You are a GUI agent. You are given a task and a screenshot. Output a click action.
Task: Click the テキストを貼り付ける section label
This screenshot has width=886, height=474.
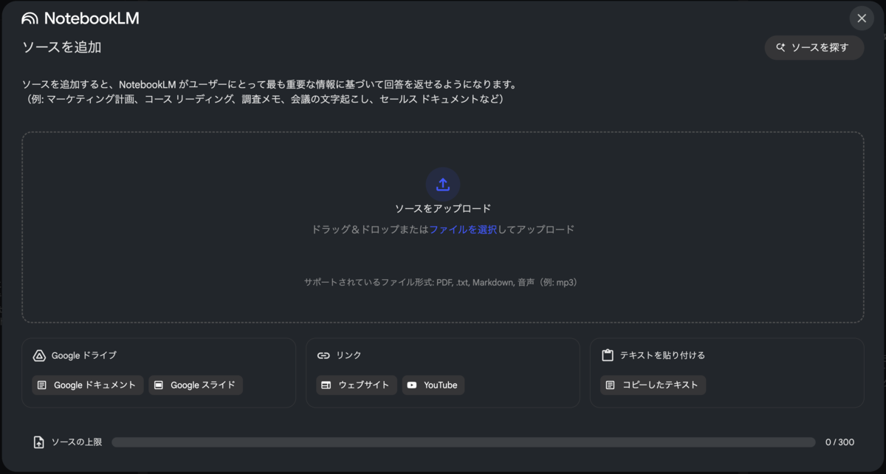[x=662, y=356]
